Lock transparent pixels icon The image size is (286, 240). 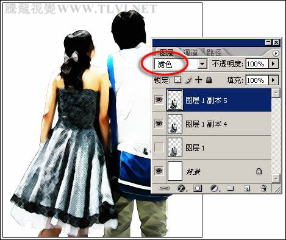pos(177,80)
